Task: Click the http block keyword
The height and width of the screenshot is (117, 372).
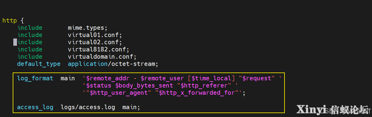Action: pos(10,21)
